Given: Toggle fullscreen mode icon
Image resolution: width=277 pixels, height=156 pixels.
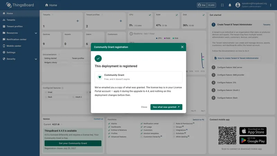Looking at the screenshot, I should (222, 5).
